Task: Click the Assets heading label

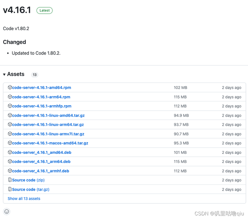Action: click(16, 74)
